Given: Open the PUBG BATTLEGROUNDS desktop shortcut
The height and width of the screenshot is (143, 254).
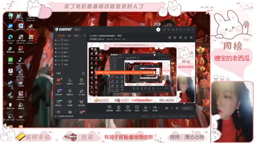Looking at the screenshot, I should pyautogui.click(x=21, y=73).
